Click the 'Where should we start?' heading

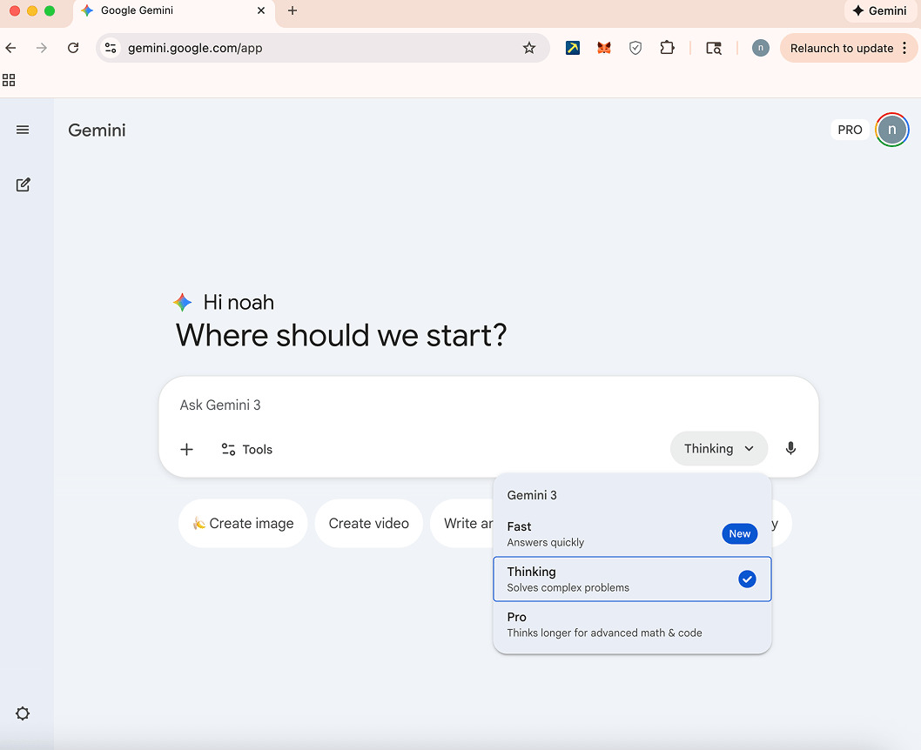click(x=341, y=336)
